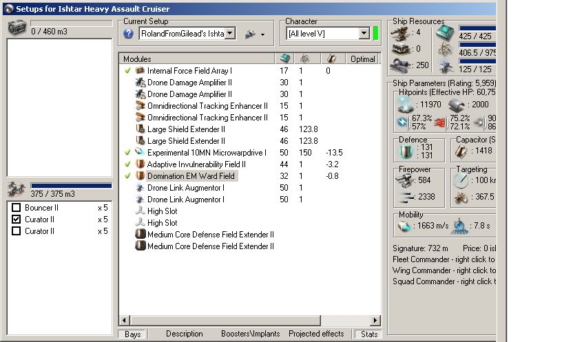Click Wing Commander booster line
The height and width of the screenshot is (342, 562).
[444, 270]
